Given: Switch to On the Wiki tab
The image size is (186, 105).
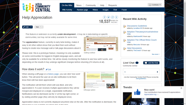Looking at the screenshot, I should pyautogui.click(x=67, y=5).
